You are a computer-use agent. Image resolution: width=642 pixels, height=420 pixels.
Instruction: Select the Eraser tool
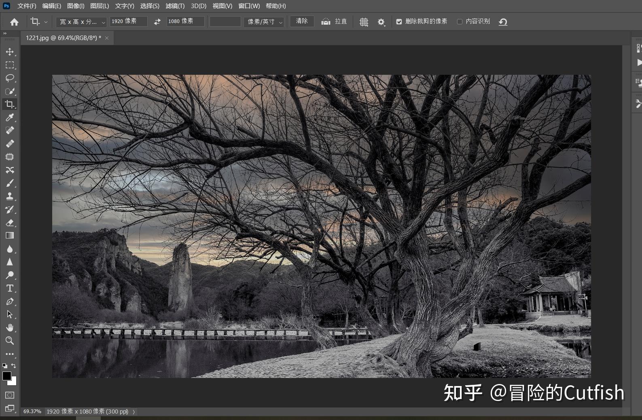pos(10,223)
